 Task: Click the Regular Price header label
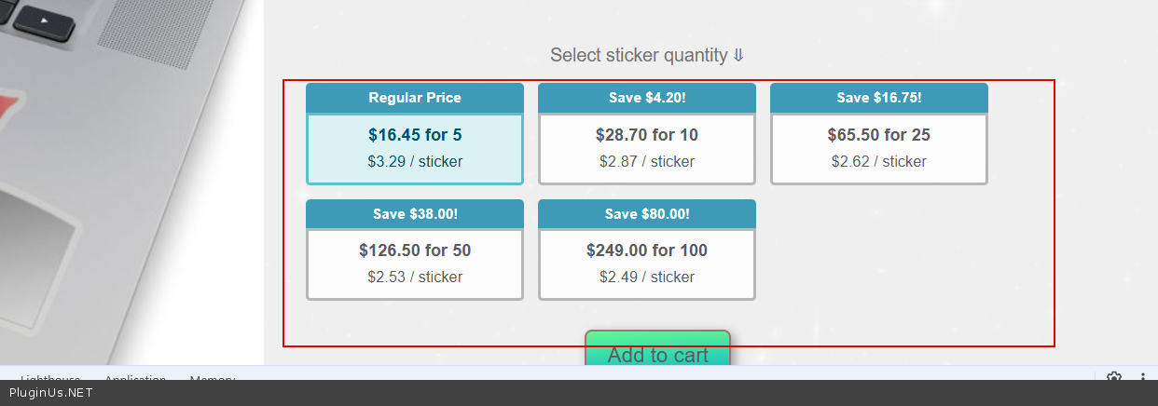coord(415,98)
